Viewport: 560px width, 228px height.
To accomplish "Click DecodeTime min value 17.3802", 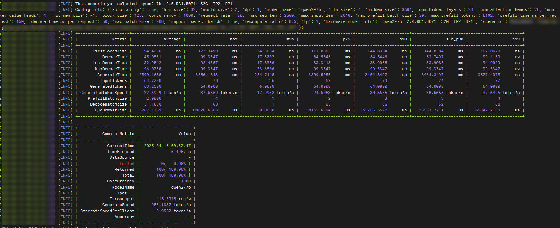I will tap(265, 57).
